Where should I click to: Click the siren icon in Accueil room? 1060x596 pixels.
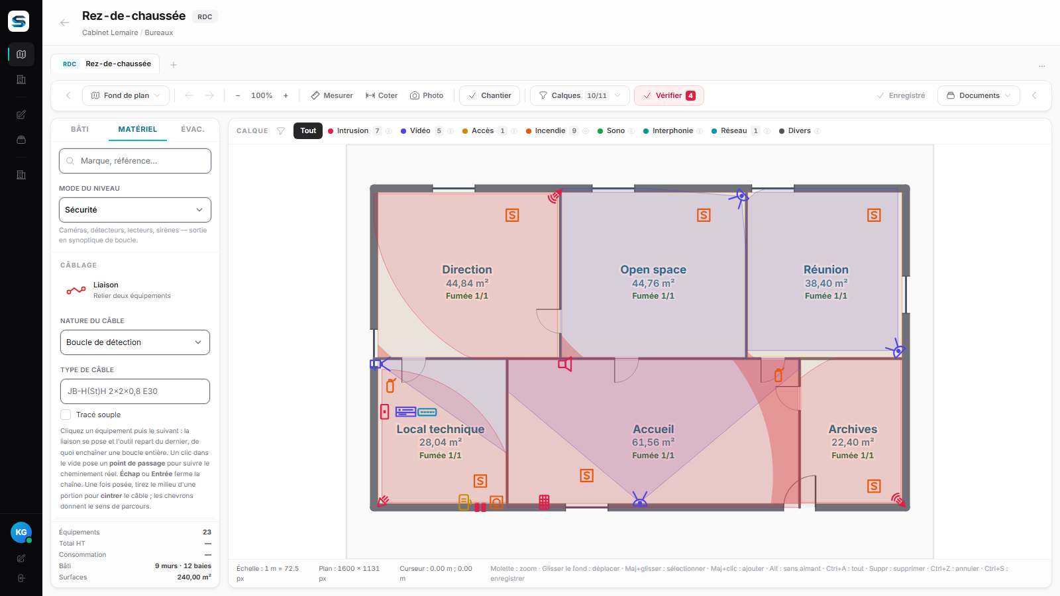[564, 364]
